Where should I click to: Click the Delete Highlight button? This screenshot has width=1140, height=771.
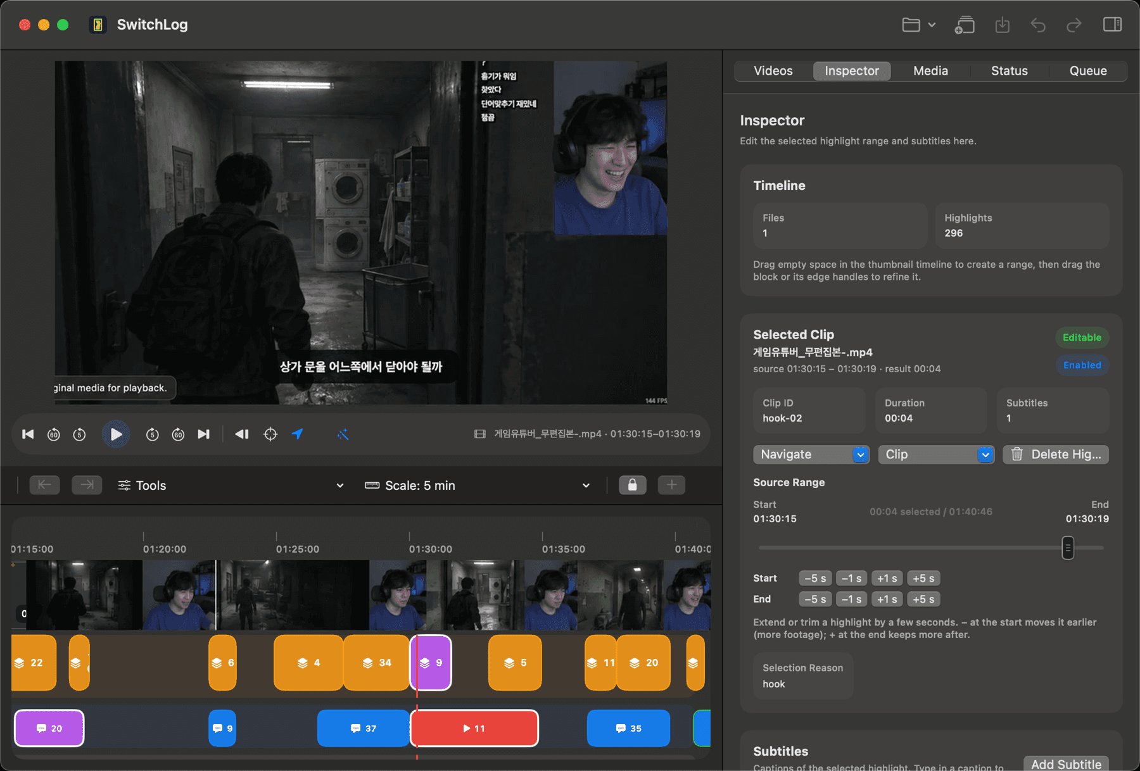tap(1056, 454)
